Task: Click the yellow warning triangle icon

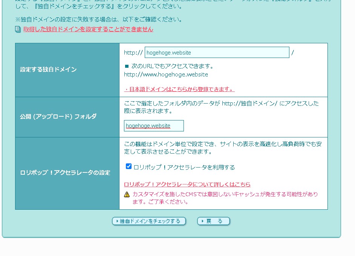Action: click(x=127, y=195)
